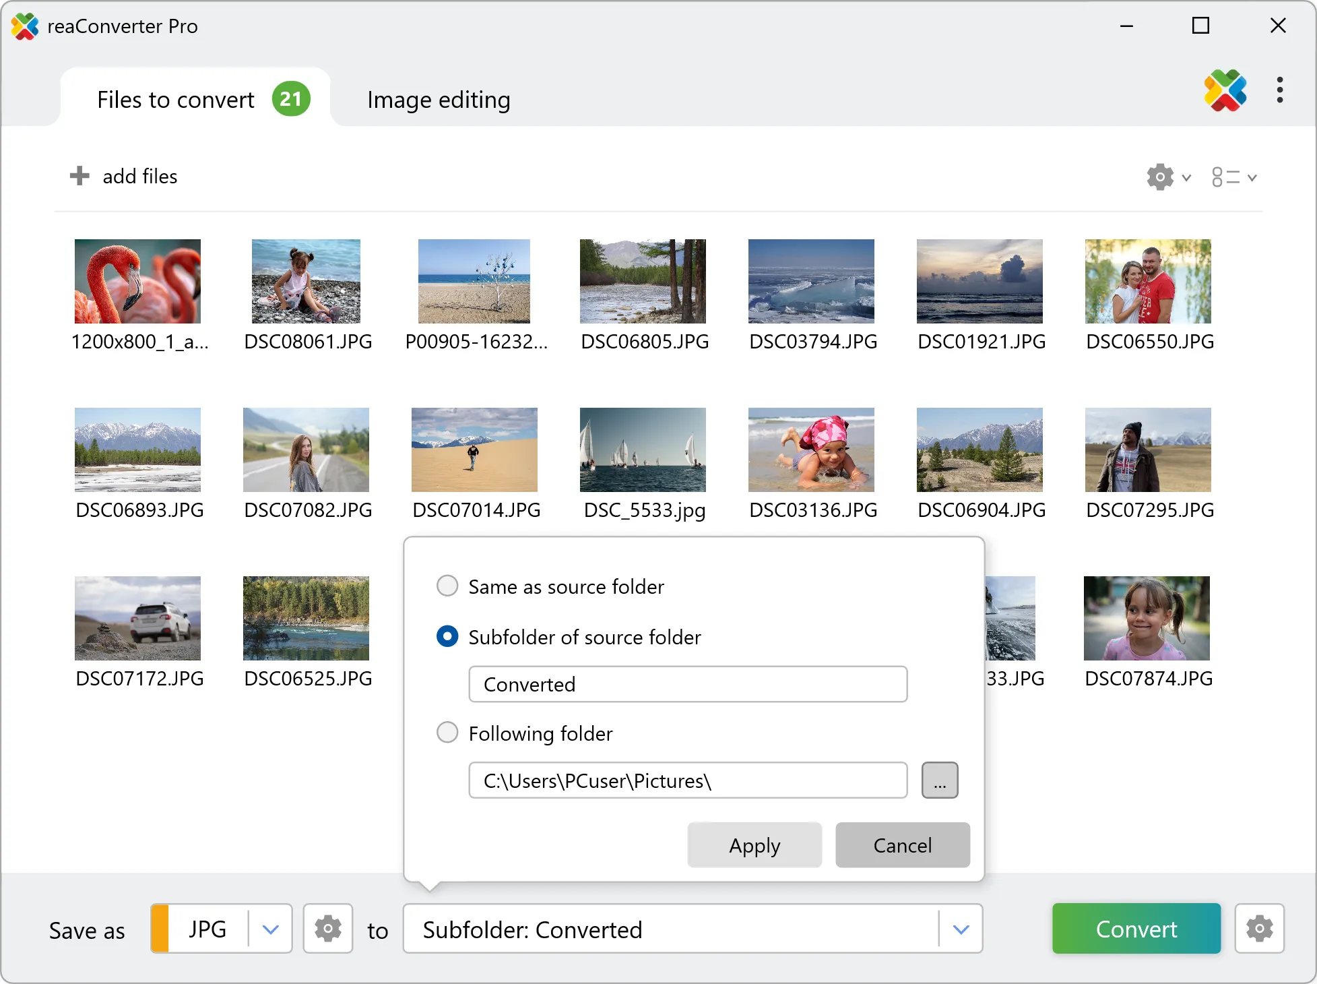Edit the Converted subfolder name field
Image resolution: width=1317 pixels, height=984 pixels.
coord(687,684)
